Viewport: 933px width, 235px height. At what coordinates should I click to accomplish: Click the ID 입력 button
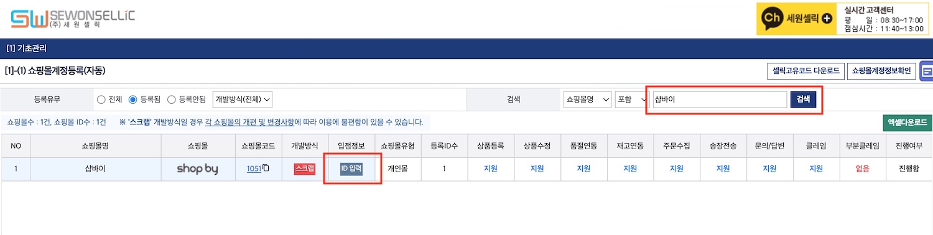(x=351, y=168)
